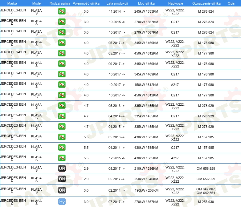Select the Nadwozie column header

(x=176, y=3)
